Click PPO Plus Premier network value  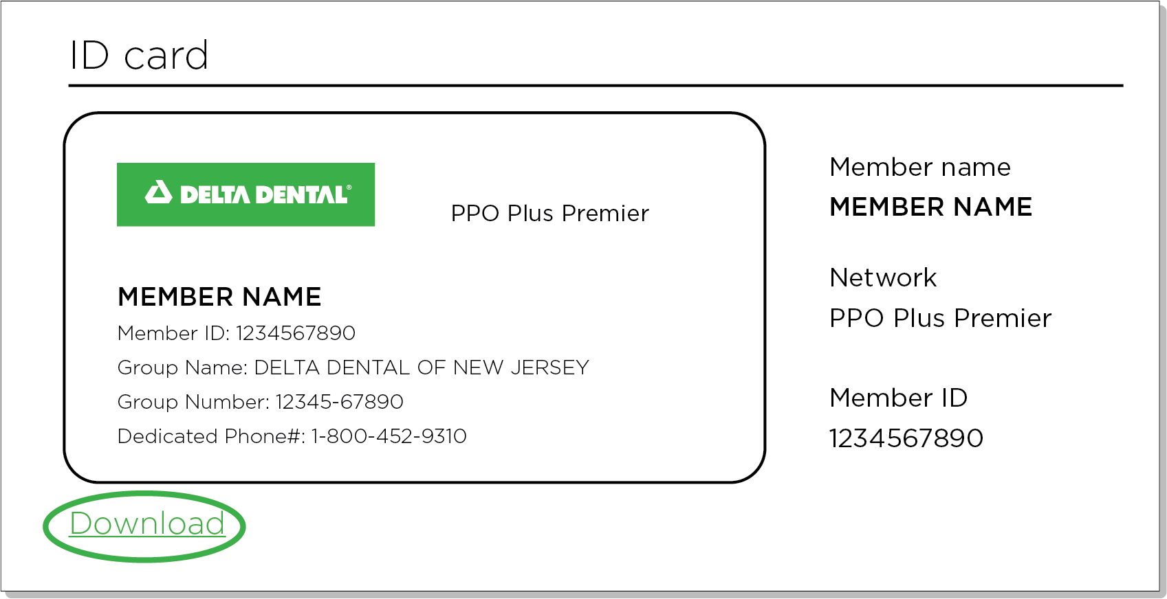pos(941,318)
